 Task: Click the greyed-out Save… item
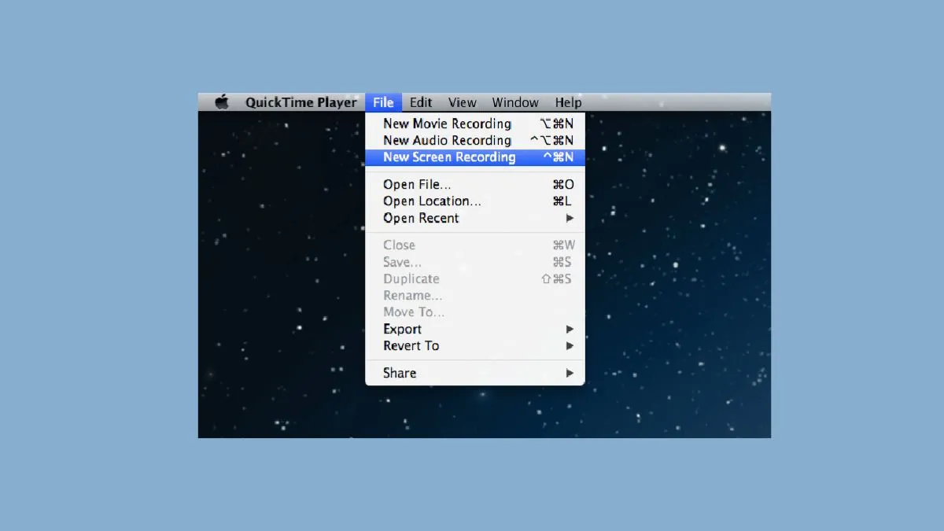(x=402, y=262)
